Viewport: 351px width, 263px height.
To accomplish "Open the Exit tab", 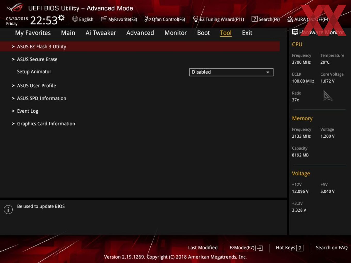I will click(247, 33).
